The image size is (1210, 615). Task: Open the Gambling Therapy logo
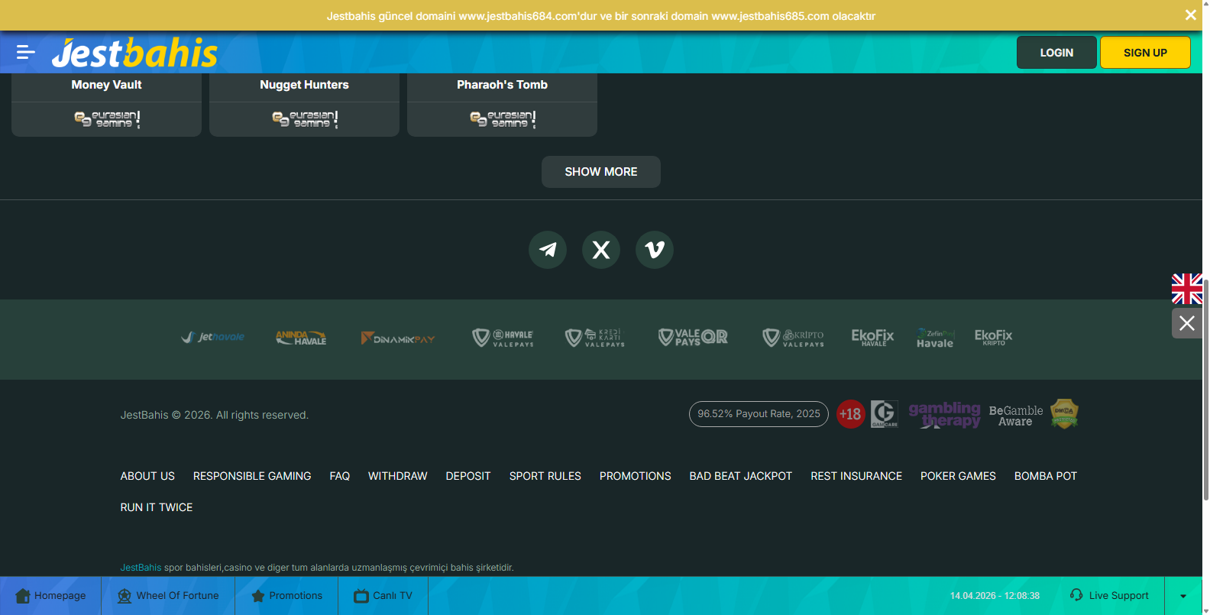944,415
